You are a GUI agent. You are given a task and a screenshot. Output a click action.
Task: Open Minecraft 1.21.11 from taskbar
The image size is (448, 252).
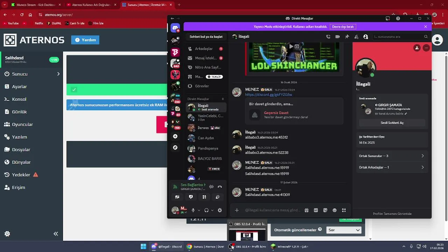coord(289,246)
